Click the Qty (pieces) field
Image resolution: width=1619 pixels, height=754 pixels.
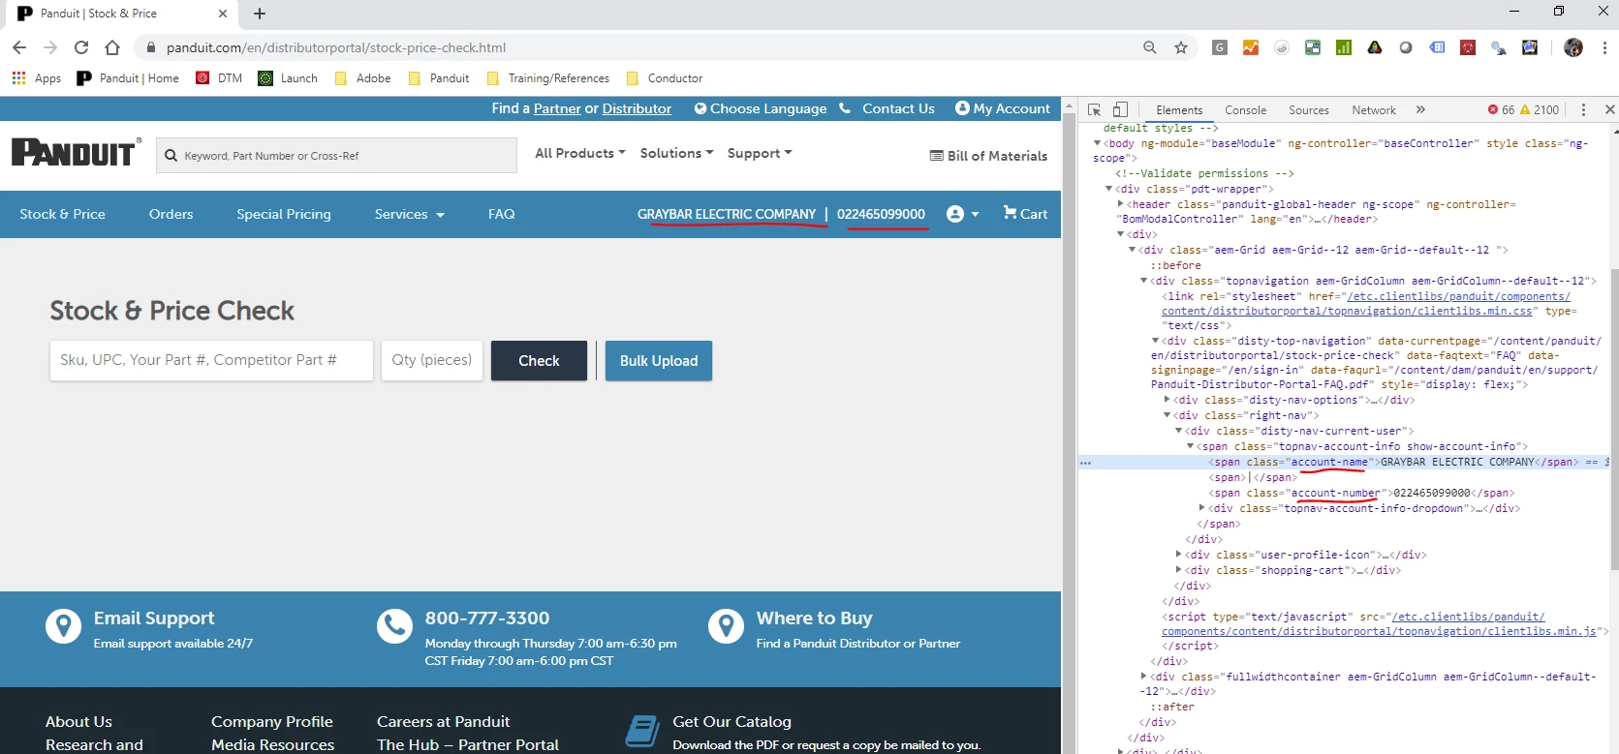click(432, 360)
